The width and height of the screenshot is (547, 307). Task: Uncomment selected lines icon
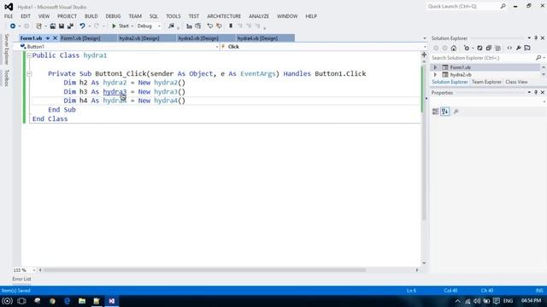click(219, 26)
